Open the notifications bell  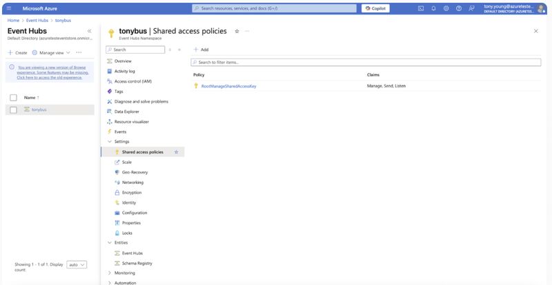[x=433, y=8]
